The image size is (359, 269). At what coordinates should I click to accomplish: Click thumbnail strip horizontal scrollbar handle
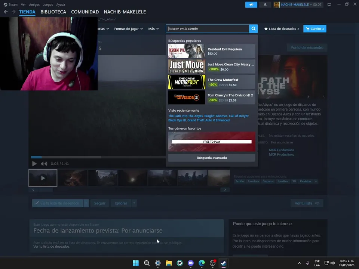[x=46, y=190]
